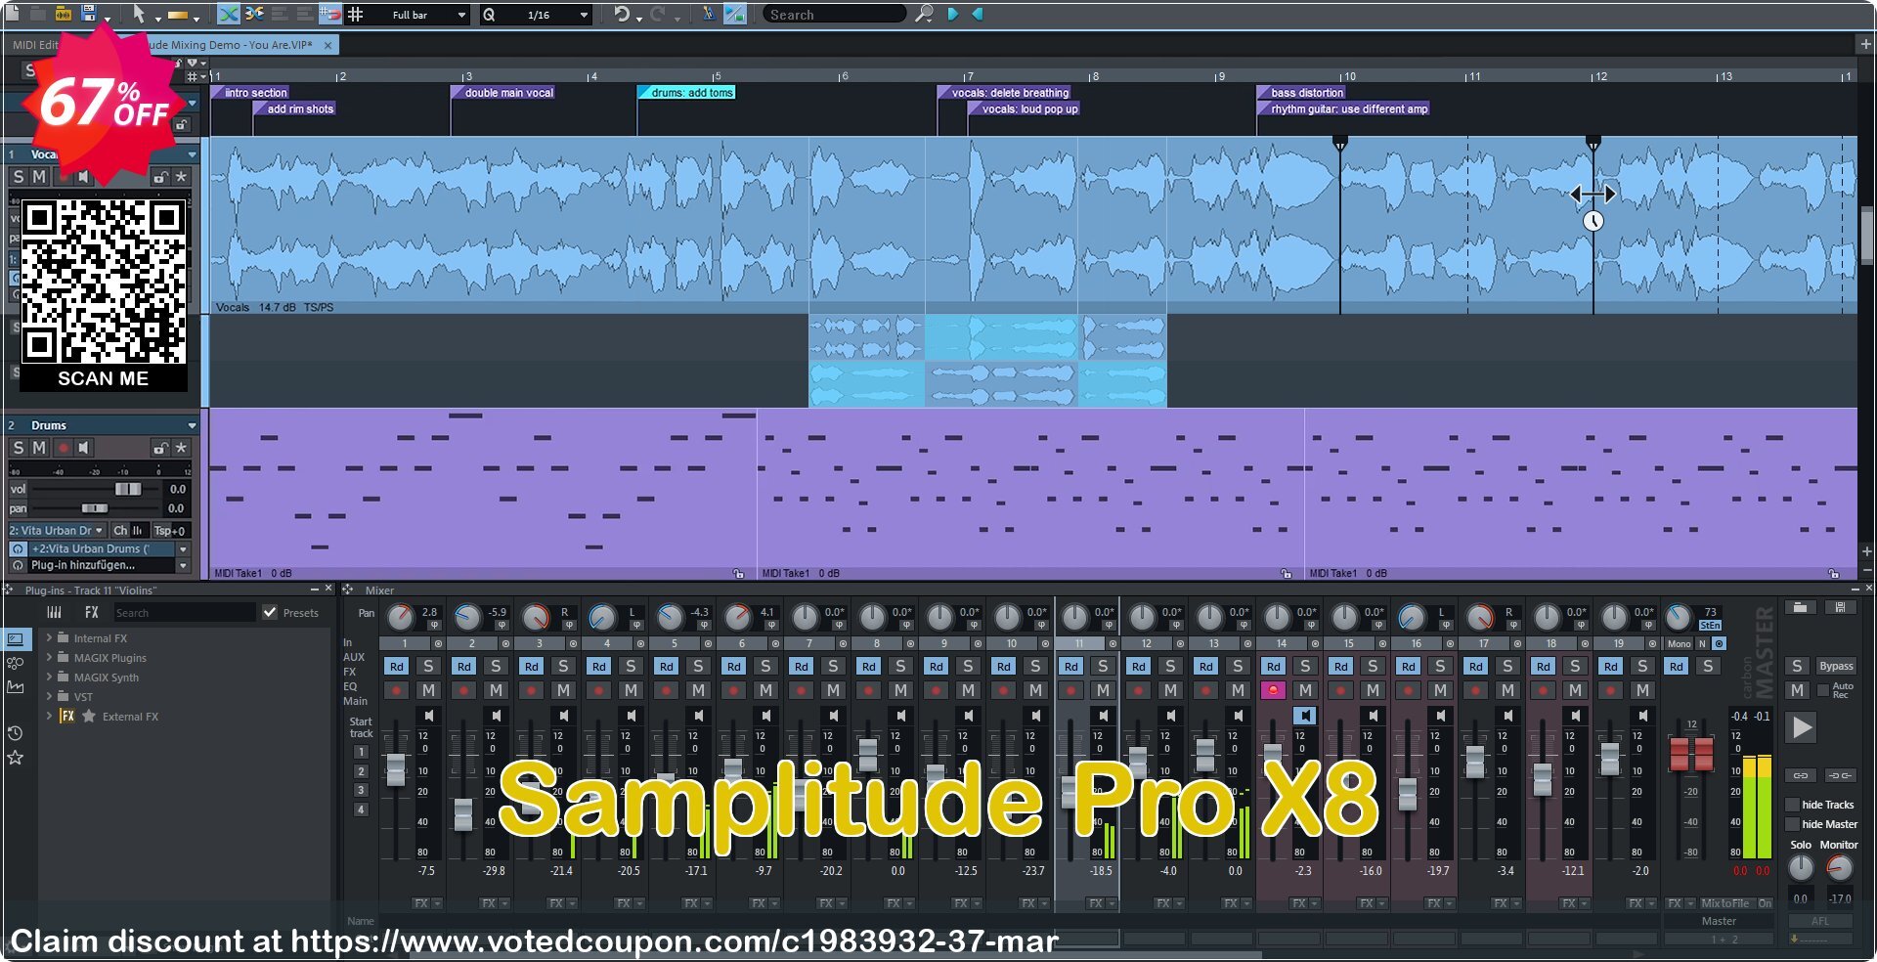Toggle the hide Master checkbox
Viewport: 1877px width, 962px height.
[x=1792, y=824]
